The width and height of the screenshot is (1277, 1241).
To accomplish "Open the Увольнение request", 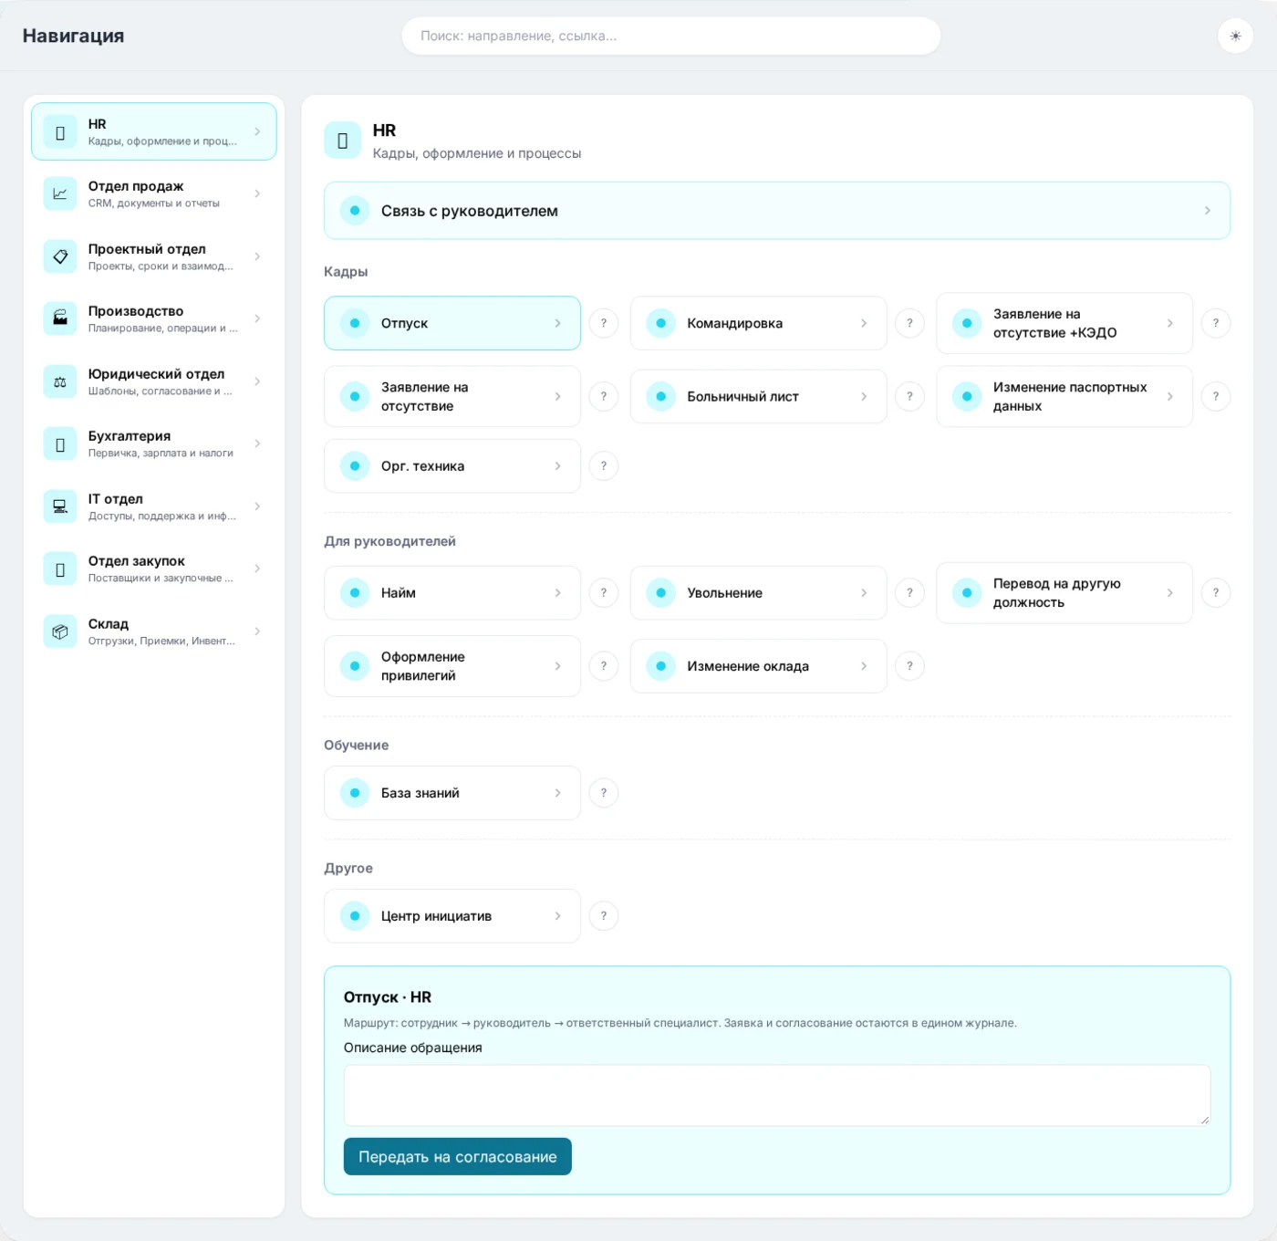I will (758, 593).
